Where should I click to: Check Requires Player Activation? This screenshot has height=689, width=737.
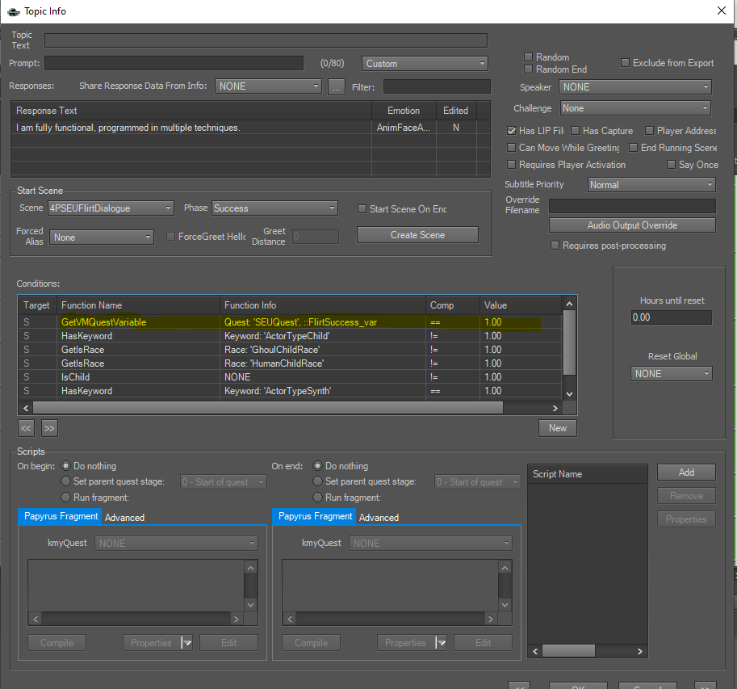[512, 165]
